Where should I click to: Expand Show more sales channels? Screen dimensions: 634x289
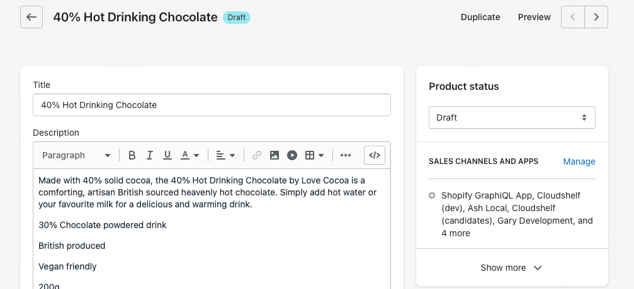[x=512, y=268]
